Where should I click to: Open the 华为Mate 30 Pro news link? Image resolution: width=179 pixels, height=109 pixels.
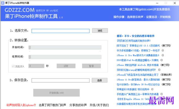pos(138,84)
